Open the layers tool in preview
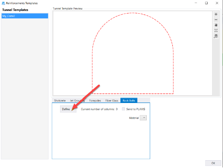The image size is (223, 168). pos(216,36)
